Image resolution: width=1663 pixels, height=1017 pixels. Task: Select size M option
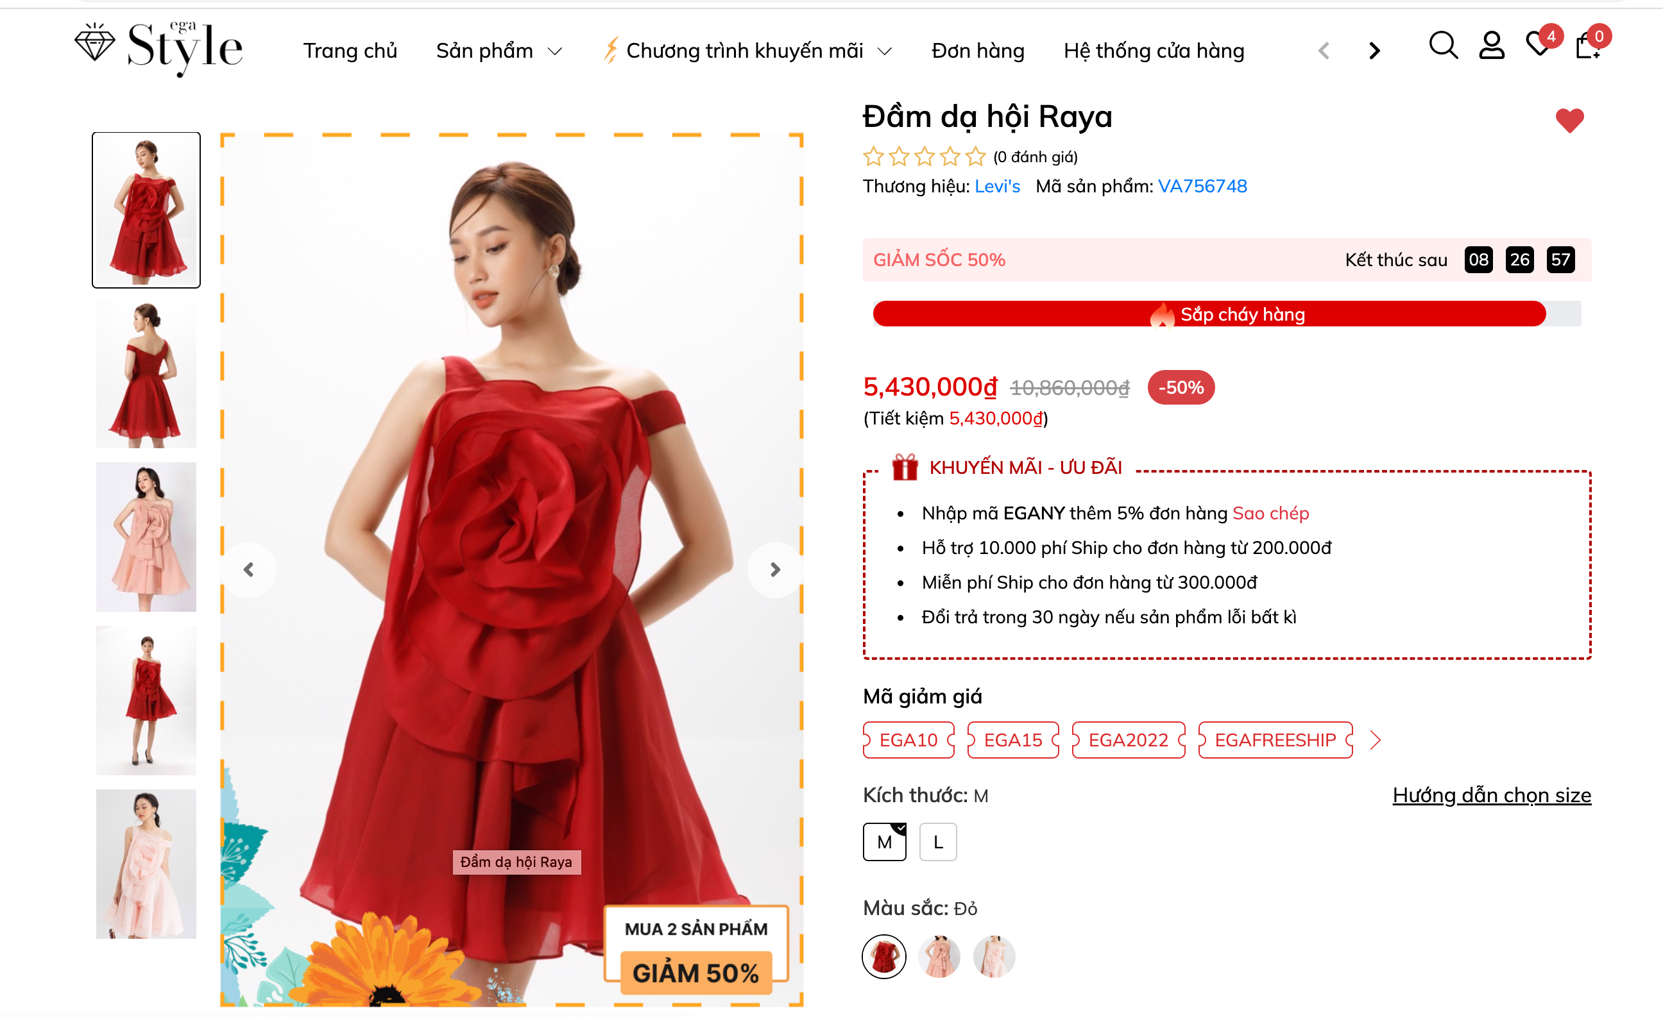click(x=884, y=842)
